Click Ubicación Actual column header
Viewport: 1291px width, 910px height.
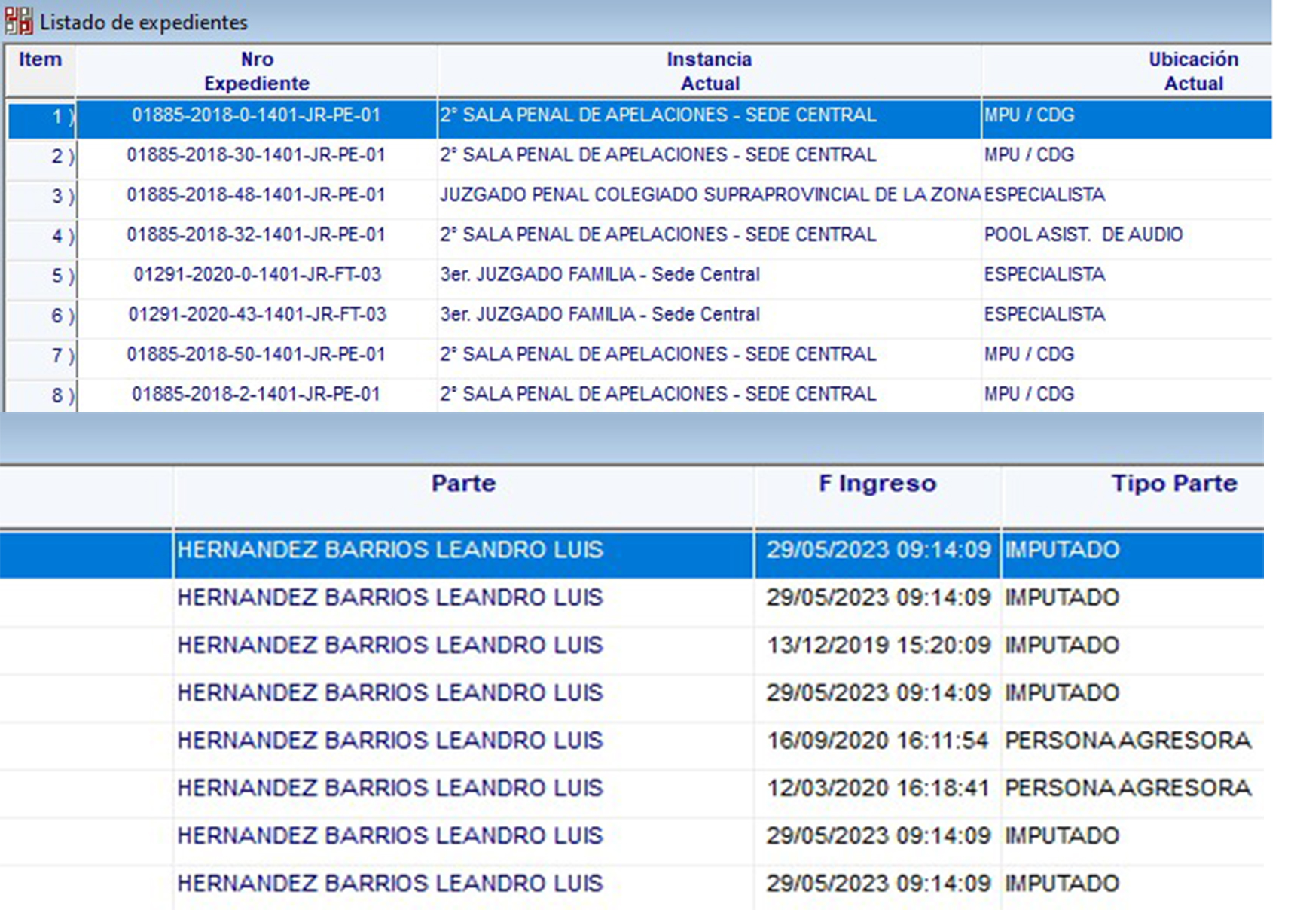[x=1193, y=71]
